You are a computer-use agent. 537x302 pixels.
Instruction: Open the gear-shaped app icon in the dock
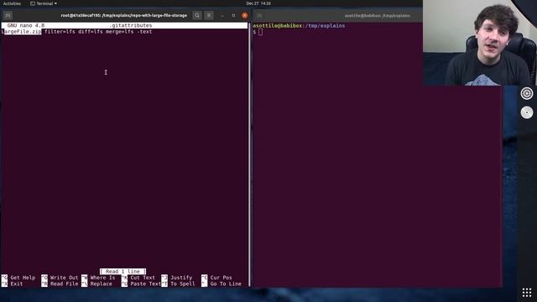click(527, 93)
